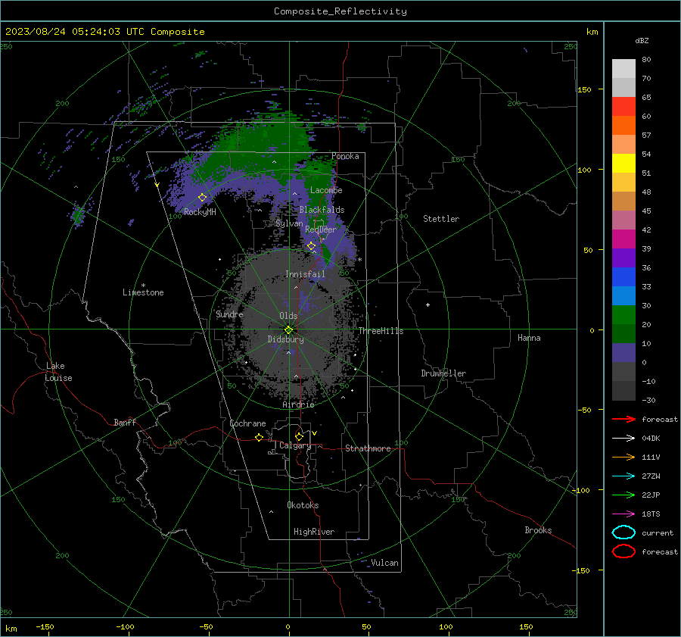Click the Vulcan label
Viewport: 681px width, 637px height.
[385, 563]
